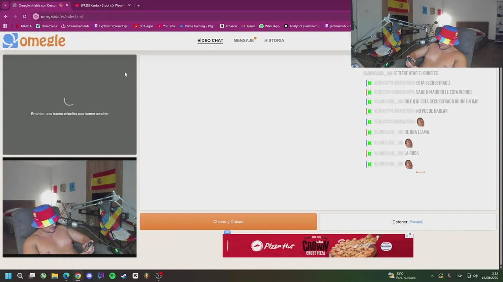Open the network tray icon

click(469, 276)
